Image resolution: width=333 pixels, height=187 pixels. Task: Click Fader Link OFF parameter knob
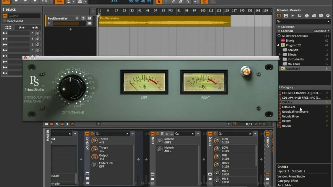[x=94, y=165]
